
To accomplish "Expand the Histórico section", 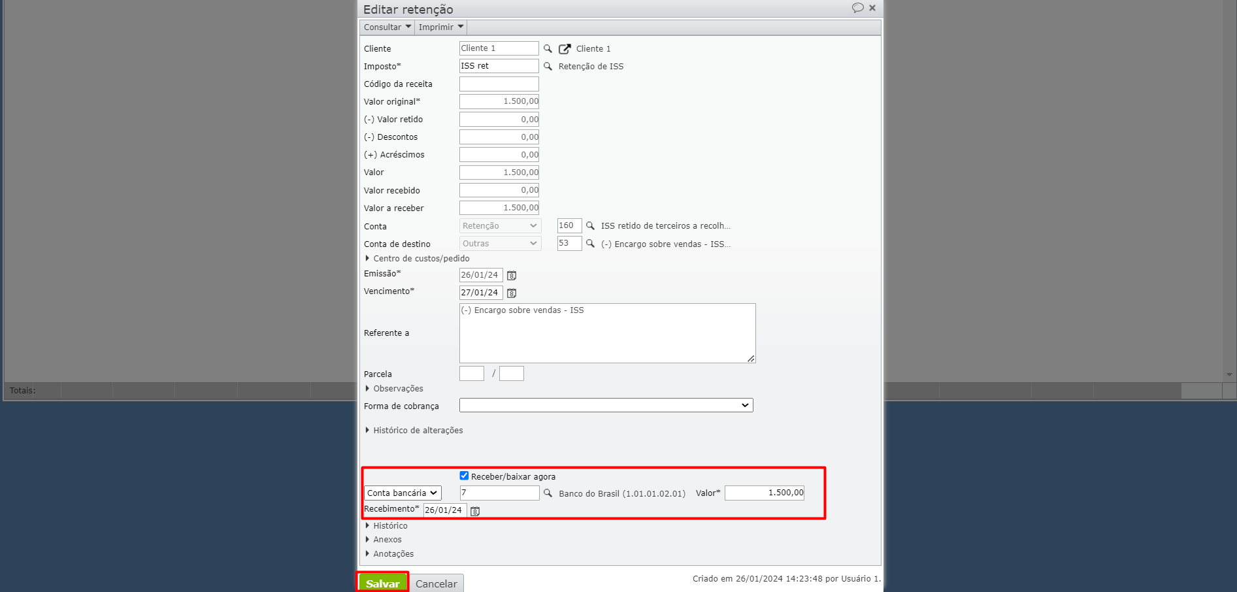I will tap(386, 525).
